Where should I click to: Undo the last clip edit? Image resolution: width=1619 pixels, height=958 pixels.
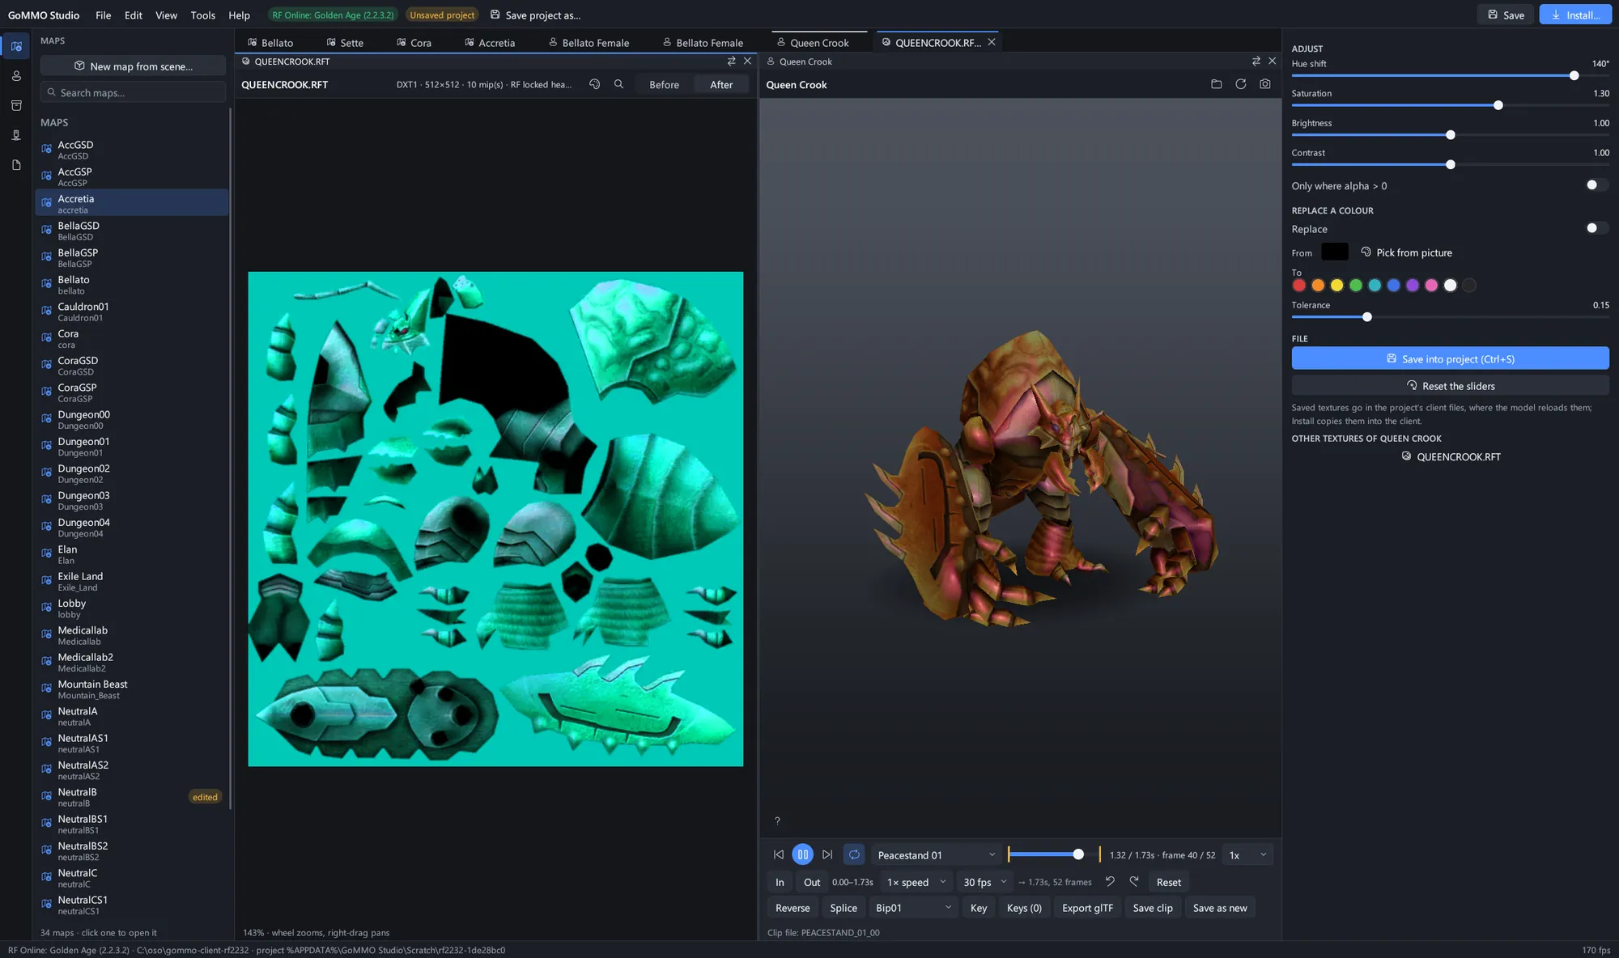1110,882
